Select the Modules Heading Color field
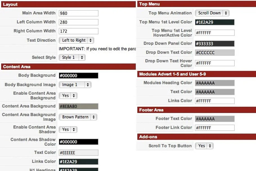256x171 pixels. click(x=214, y=83)
